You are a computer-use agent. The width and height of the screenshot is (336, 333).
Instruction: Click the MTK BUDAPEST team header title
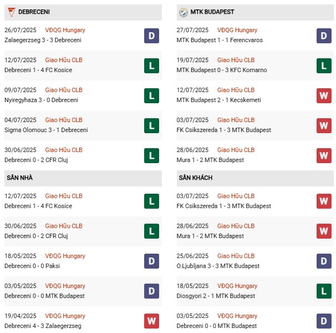213,12
